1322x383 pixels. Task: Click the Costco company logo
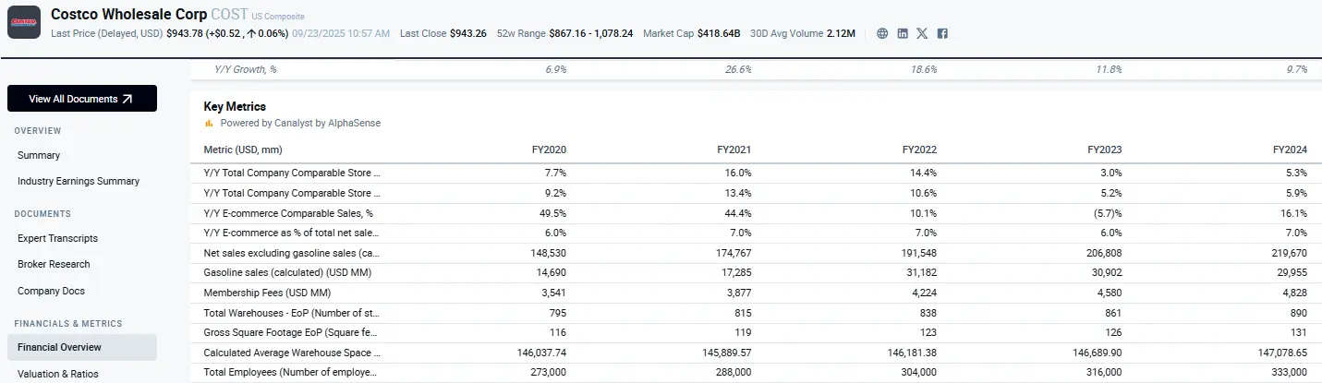24,22
